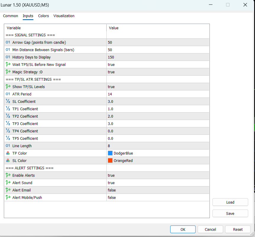Click the OK button
The image size is (255, 237).
click(x=183, y=229)
